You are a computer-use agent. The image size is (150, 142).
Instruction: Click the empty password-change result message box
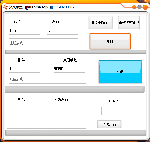[x=47, y=124]
